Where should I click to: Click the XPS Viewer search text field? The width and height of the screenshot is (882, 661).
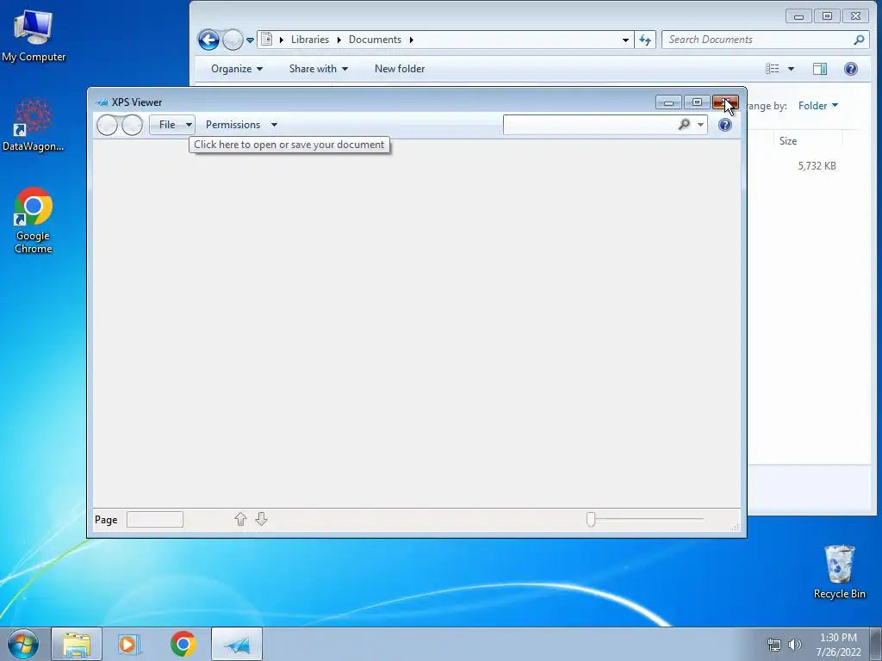tap(589, 125)
